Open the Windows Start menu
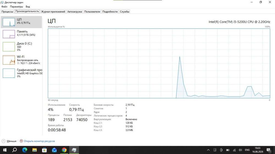 [x=5, y=150]
